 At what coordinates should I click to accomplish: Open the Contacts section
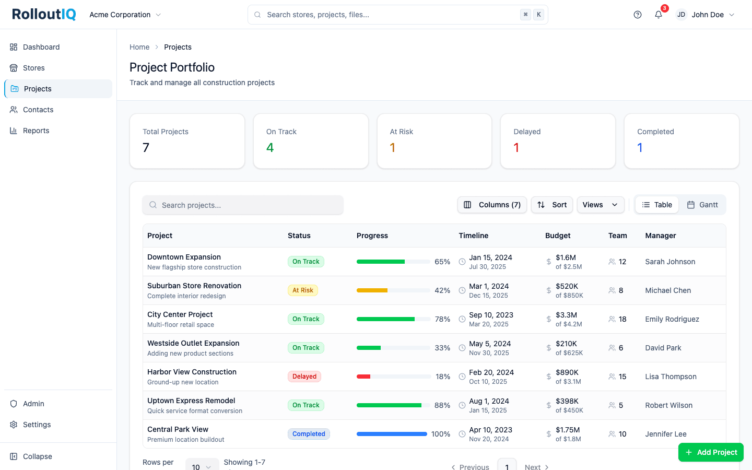point(38,110)
